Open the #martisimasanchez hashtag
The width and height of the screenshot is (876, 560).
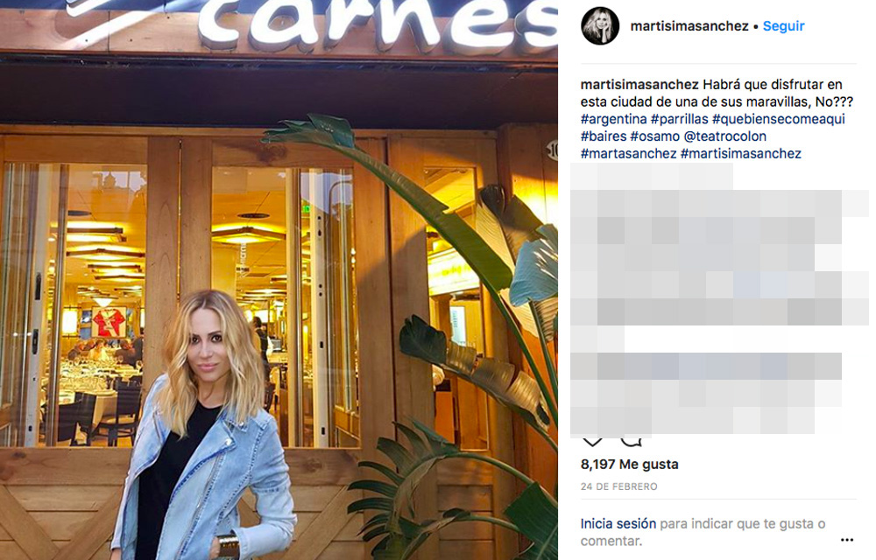(741, 153)
